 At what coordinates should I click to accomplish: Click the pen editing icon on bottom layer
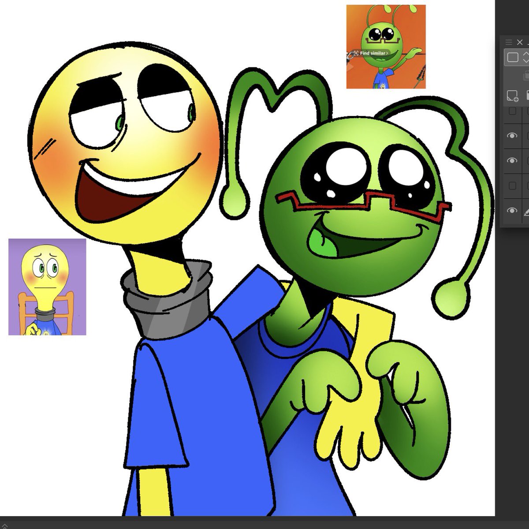coord(526,212)
